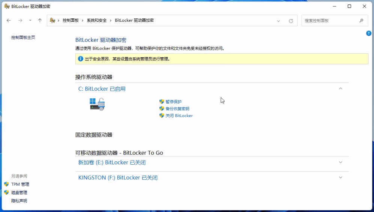Click the forward navigation arrow
The image size is (374, 212).
click(20, 21)
